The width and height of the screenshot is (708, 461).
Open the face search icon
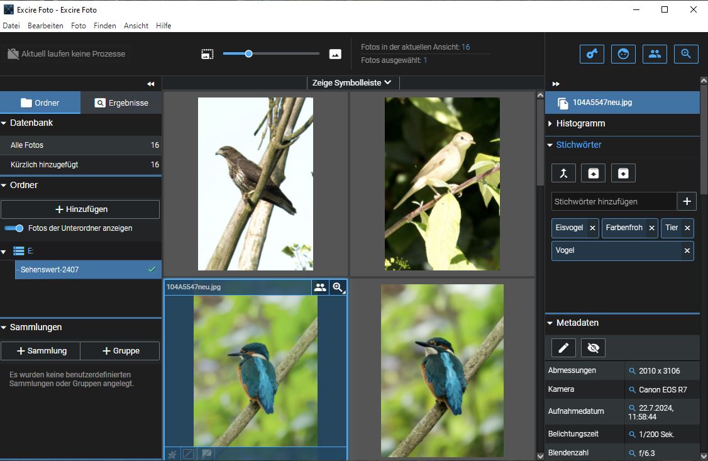(623, 54)
